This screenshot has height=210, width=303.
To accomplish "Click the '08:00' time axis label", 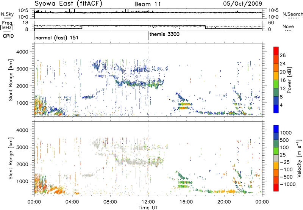I will (110, 202).
